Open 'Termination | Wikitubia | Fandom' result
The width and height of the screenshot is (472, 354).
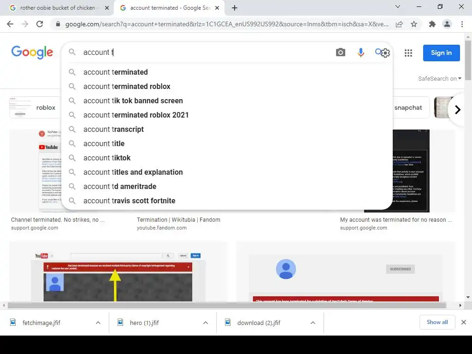pos(178,220)
